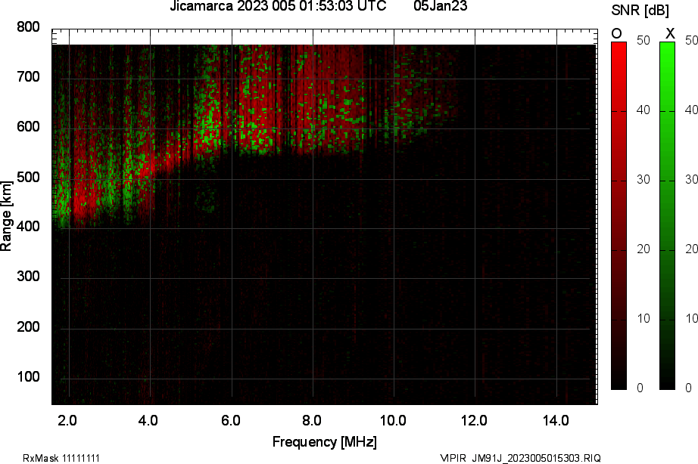The image size is (698, 464).
Task: Click the 300 km range tick label
Action: point(29,277)
